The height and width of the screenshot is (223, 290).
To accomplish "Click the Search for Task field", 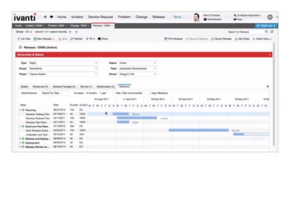I will (x=54, y=93).
